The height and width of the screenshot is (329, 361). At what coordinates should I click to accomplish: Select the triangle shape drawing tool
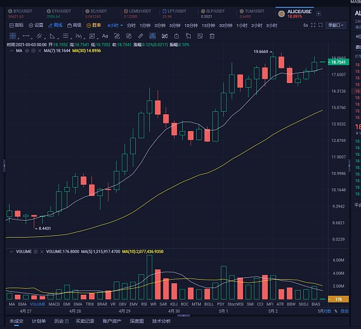tap(52, 36)
